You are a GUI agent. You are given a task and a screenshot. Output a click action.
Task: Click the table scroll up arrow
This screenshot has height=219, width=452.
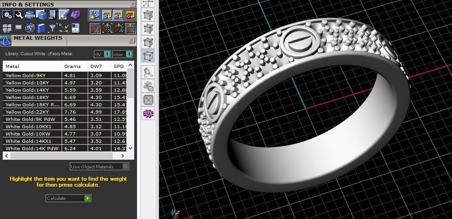pos(130,64)
